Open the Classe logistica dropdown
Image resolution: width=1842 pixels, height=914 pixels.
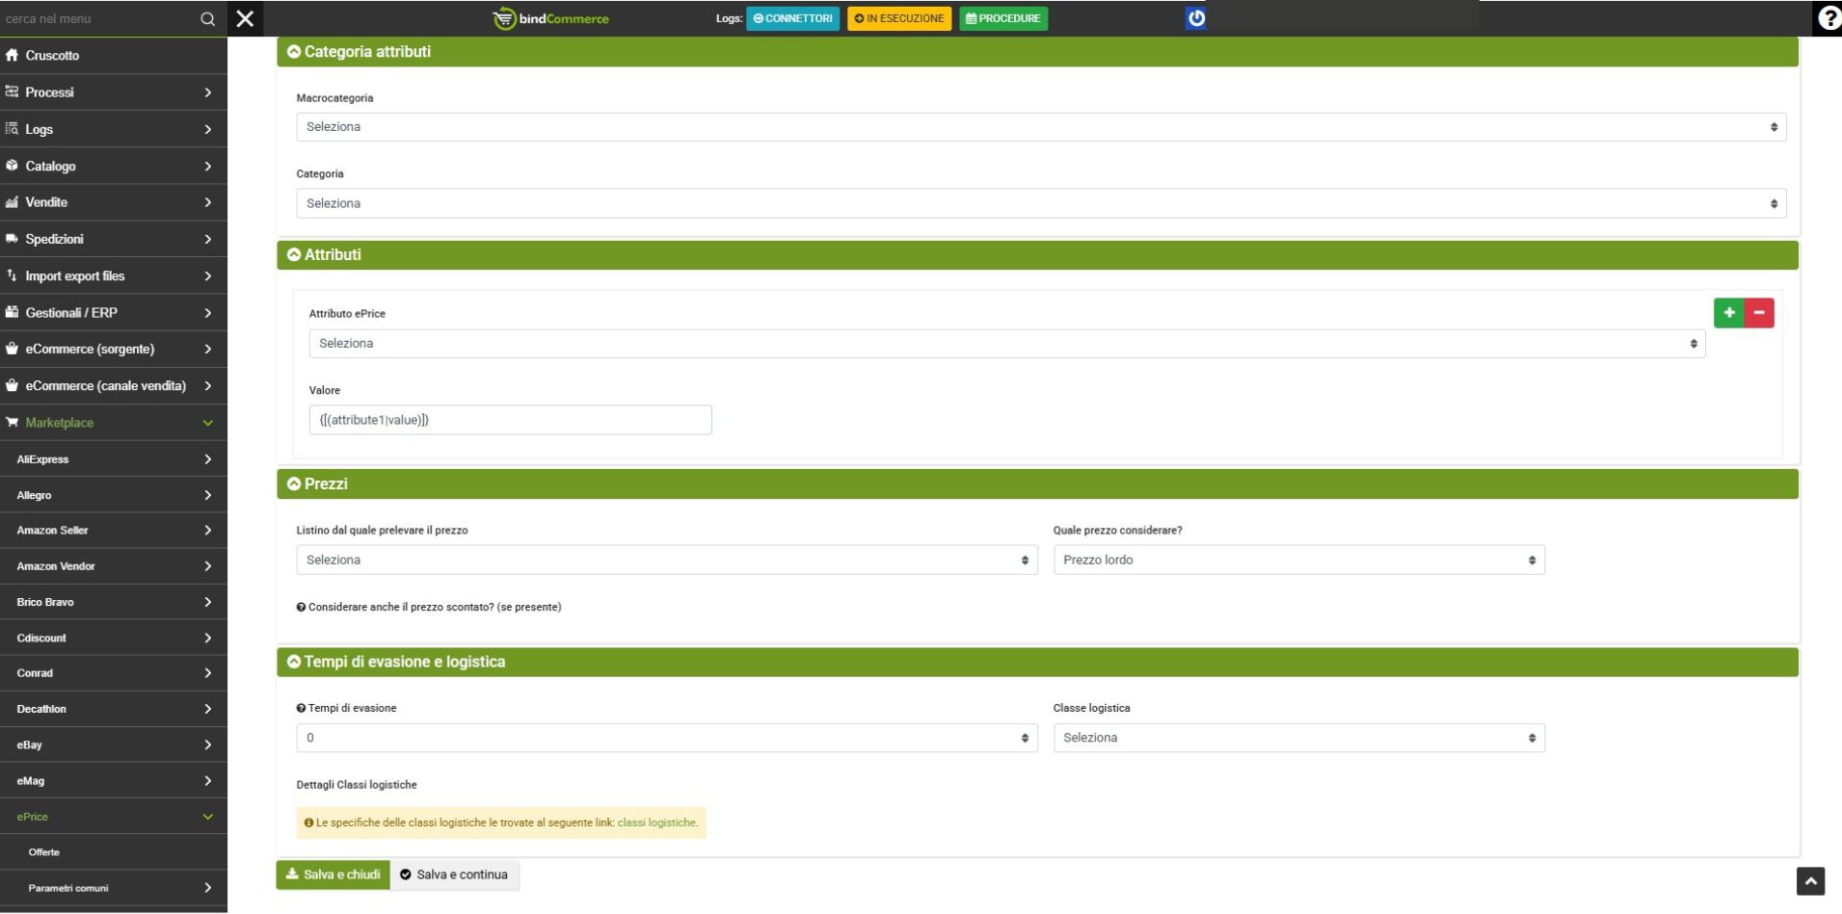click(x=1298, y=739)
